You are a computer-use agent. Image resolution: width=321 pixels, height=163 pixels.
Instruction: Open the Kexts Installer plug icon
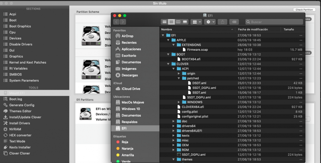click(x=5, y=147)
